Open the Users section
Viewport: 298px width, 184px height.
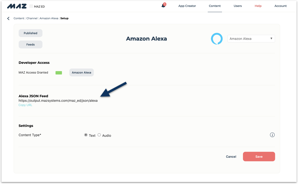coord(237,6)
